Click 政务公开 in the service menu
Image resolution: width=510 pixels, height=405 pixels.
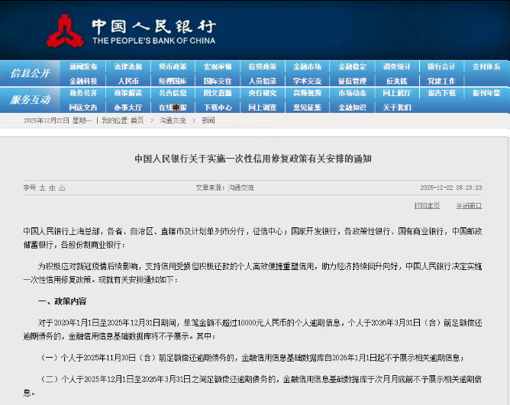click(83, 93)
